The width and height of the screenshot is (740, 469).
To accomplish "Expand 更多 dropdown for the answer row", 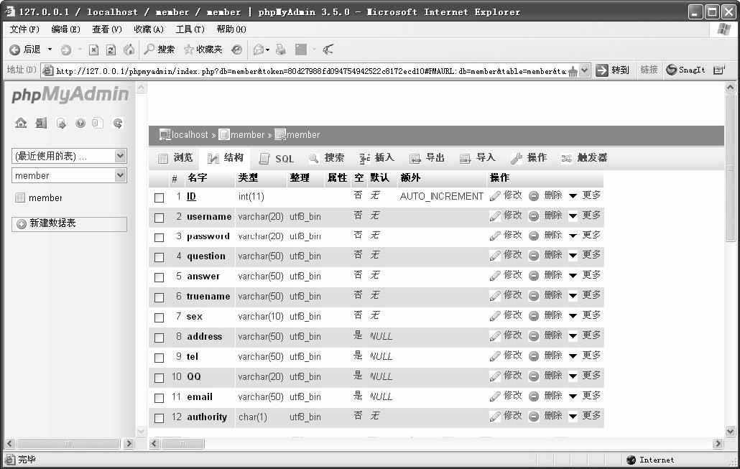I will coord(585,275).
